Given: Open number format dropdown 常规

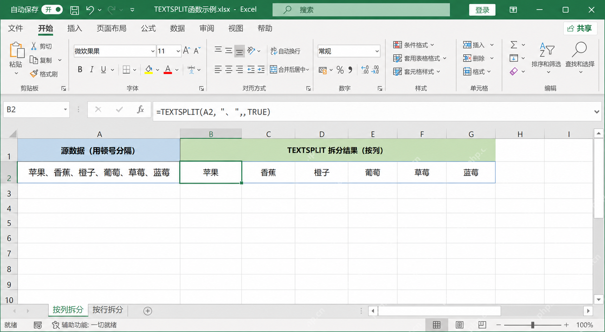Looking at the screenshot, I should pos(377,51).
